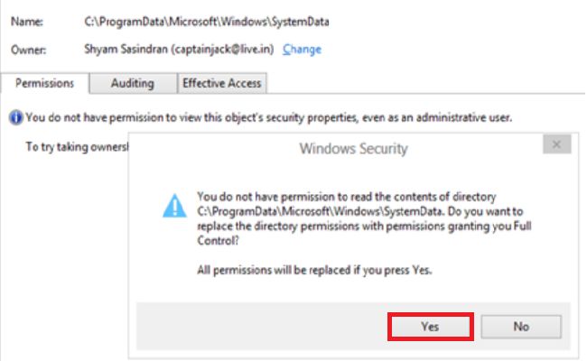Click the Name label

(x=28, y=18)
